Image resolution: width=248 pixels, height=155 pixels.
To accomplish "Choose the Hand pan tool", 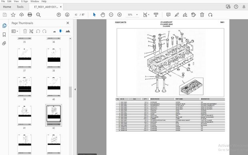I will point(103,15).
